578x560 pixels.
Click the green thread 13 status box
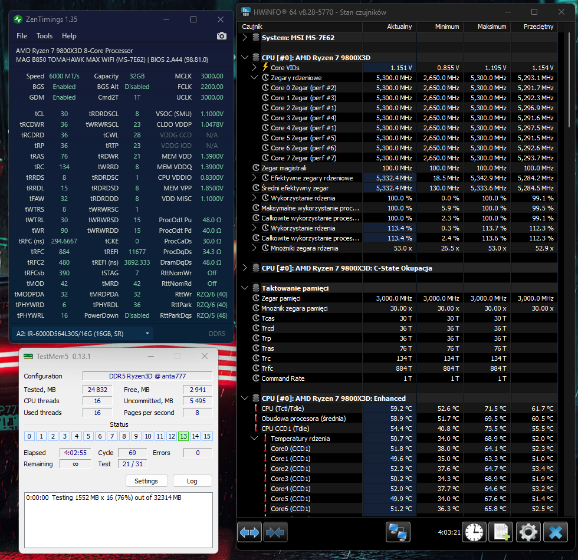[x=183, y=436]
